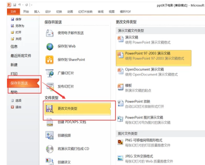The width and height of the screenshot is (205, 165).
Task: Open the 幻灯片放映 ribbon tab
Action: tap(85, 12)
